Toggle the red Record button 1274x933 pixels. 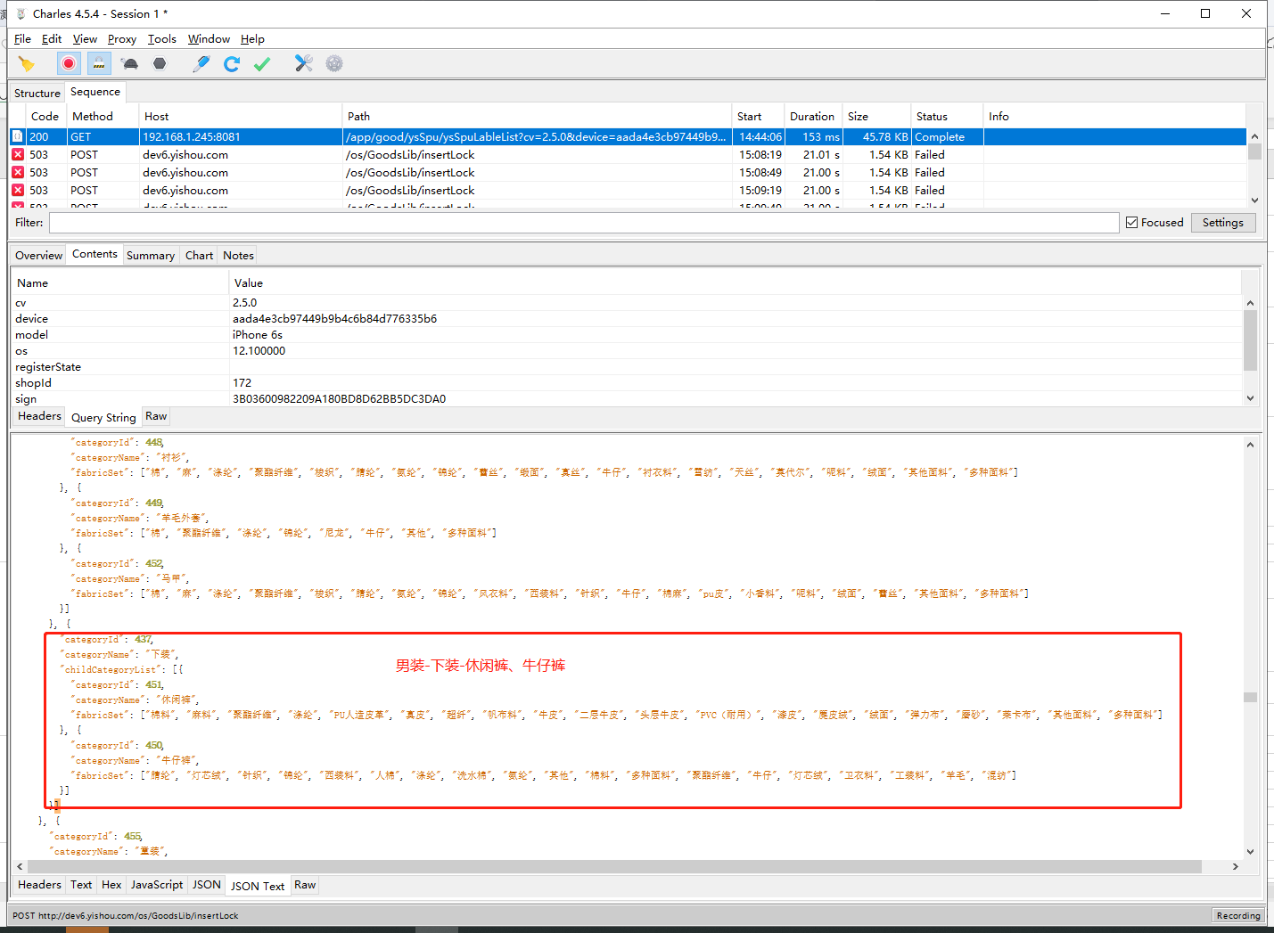point(69,63)
